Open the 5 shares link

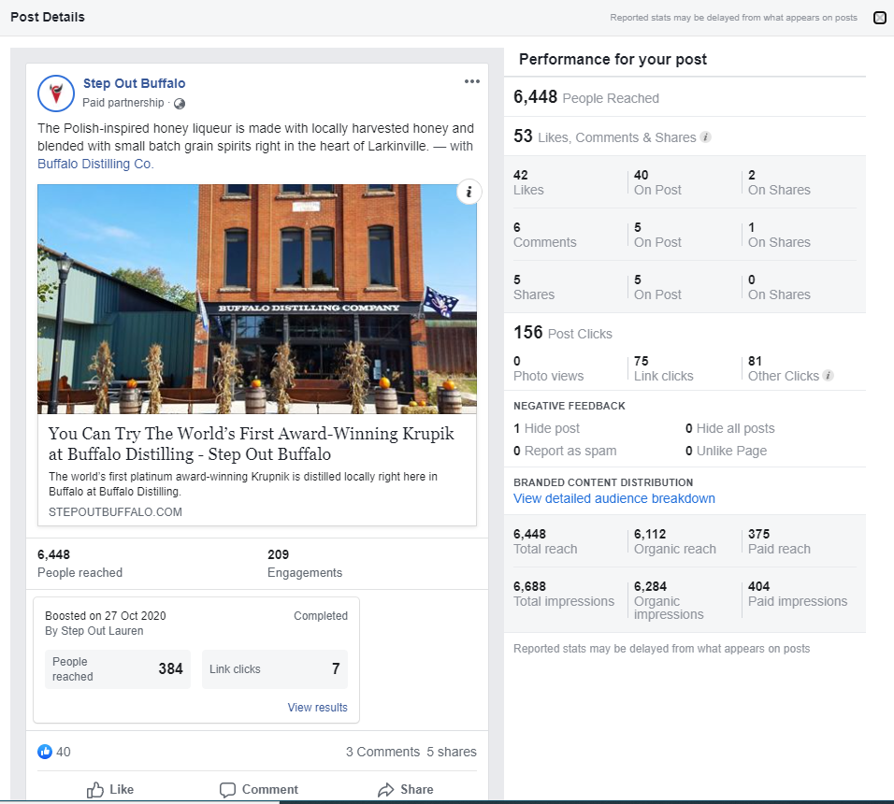452,752
